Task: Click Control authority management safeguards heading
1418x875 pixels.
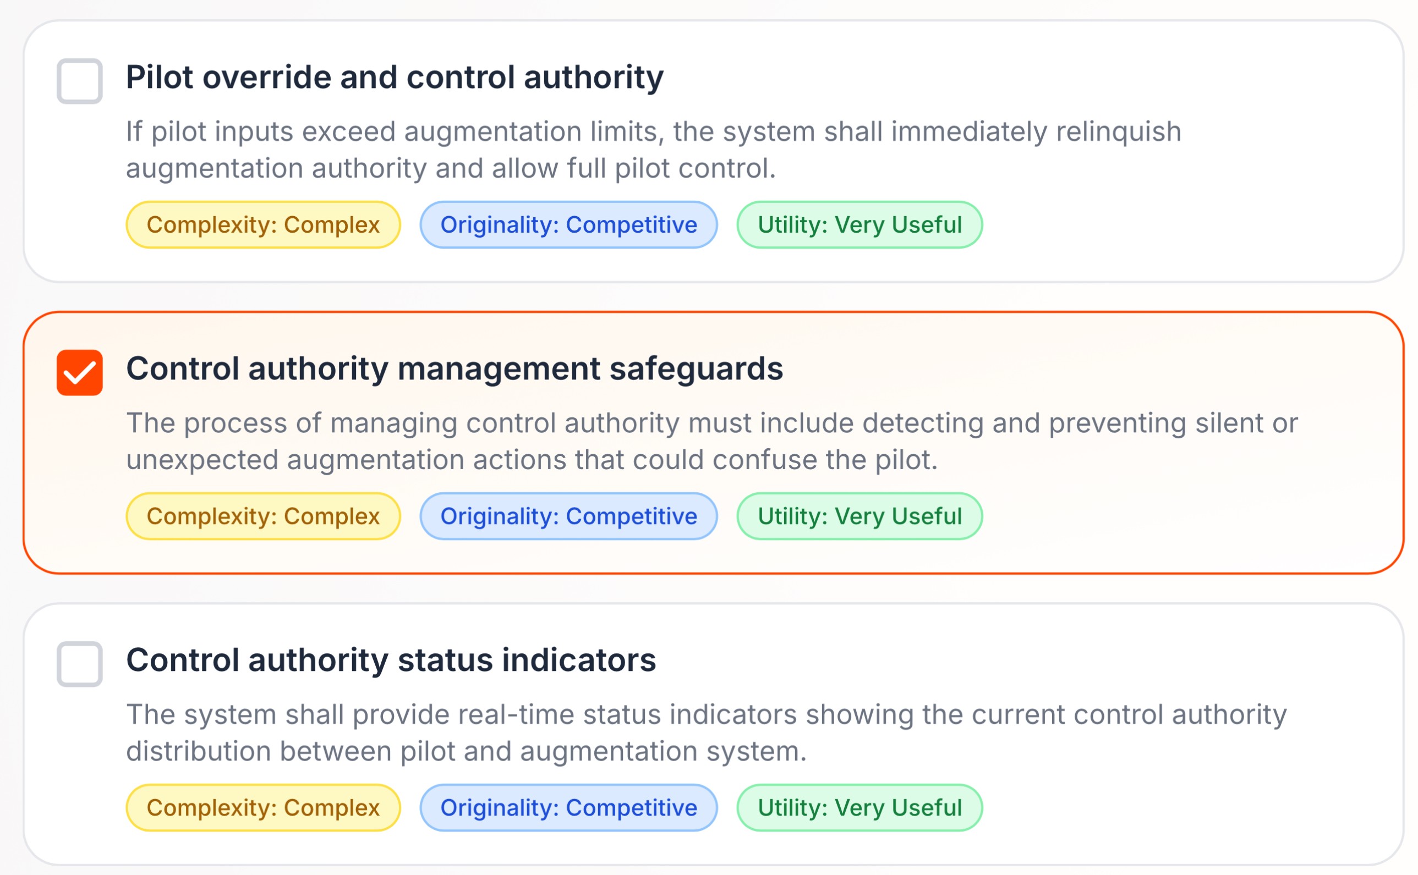Action: click(454, 368)
